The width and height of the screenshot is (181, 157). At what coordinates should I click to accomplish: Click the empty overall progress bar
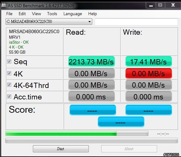coord(92,141)
